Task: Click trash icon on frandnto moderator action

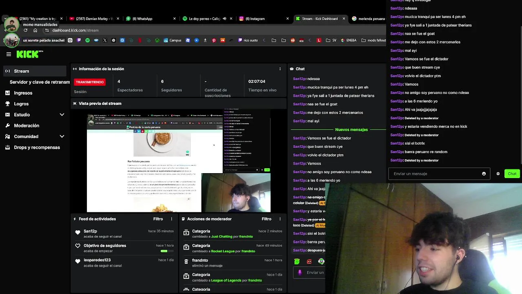Action: pyautogui.click(x=186, y=262)
